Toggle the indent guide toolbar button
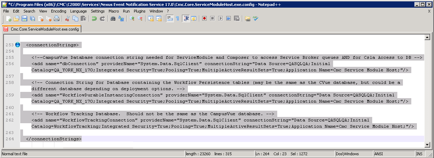This screenshot has width=434, height=158. (x=186, y=18)
